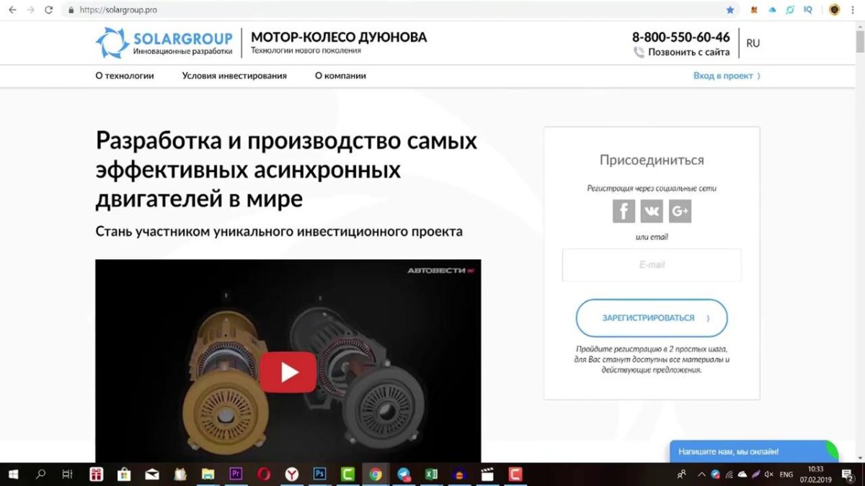
Task: Open Microsoft Excel from the taskbar
Action: coord(431,474)
